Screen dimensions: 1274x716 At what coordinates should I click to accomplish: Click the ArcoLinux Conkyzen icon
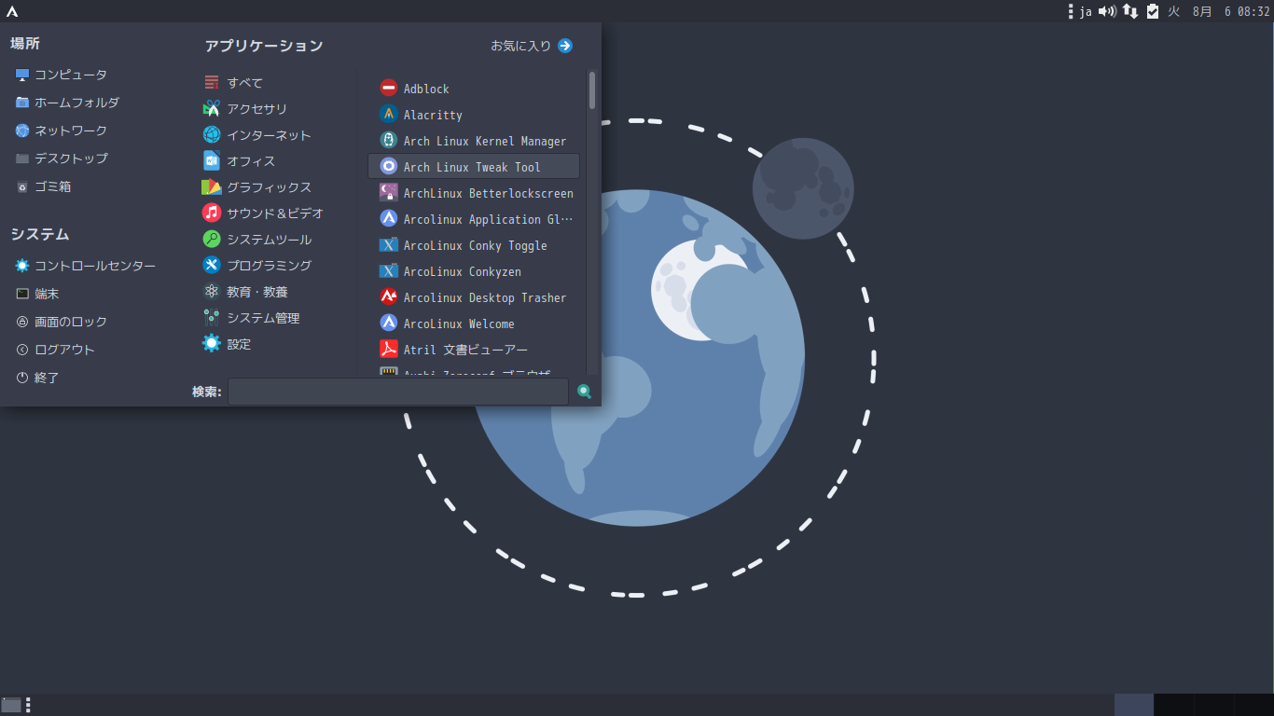[x=389, y=271]
